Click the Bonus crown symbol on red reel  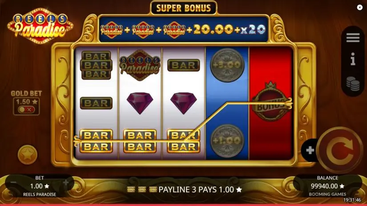coord(271,102)
